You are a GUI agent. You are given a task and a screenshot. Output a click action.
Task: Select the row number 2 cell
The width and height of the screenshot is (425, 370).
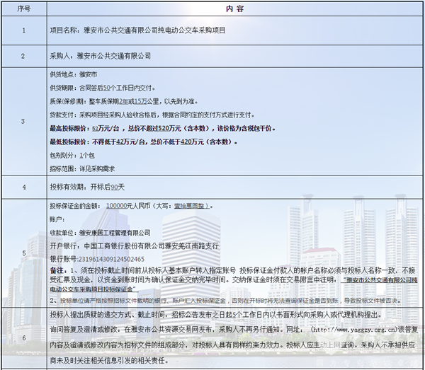coord(23,55)
